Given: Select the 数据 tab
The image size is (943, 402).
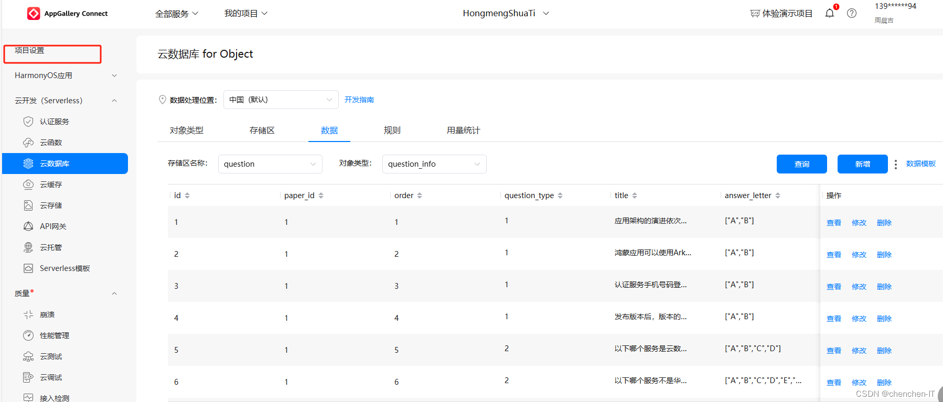Looking at the screenshot, I should 329,131.
